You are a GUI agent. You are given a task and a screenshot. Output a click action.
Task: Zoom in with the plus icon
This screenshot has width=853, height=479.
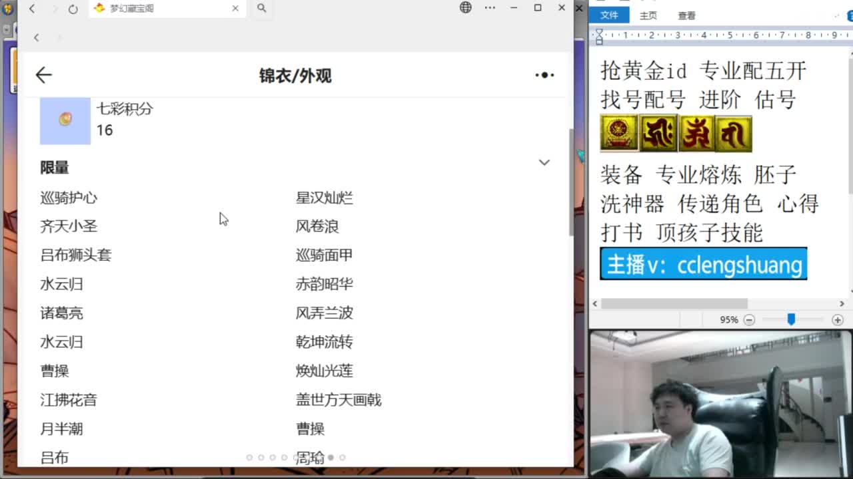tap(838, 320)
